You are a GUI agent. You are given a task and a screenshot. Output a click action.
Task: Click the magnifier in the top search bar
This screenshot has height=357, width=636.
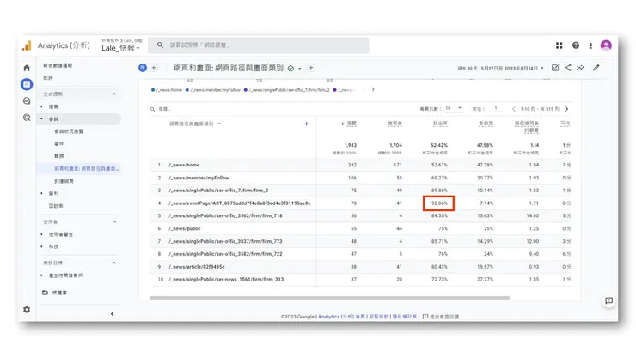[160, 45]
